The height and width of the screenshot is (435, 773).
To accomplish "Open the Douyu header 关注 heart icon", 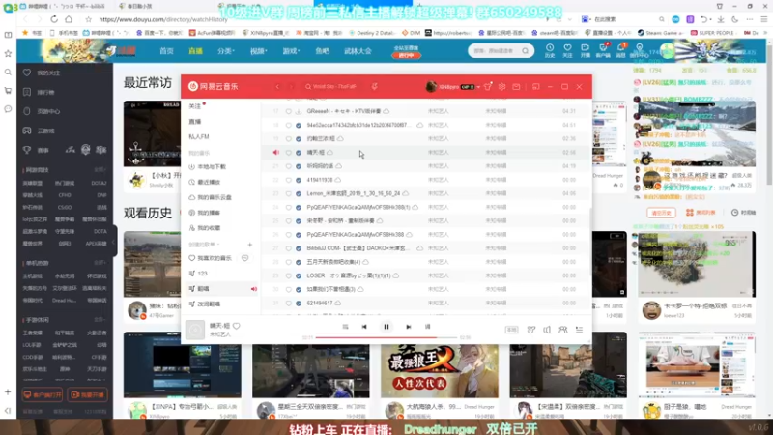I will pyautogui.click(x=567, y=50).
